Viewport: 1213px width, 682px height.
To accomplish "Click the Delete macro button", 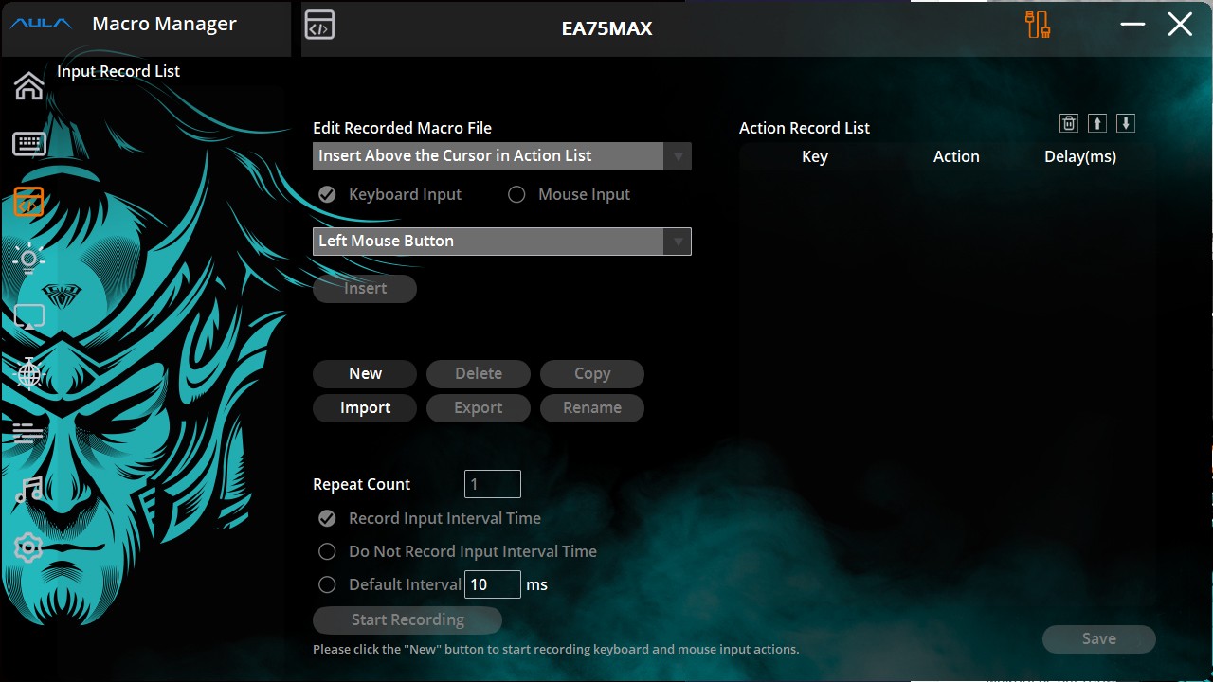I will [x=479, y=374].
